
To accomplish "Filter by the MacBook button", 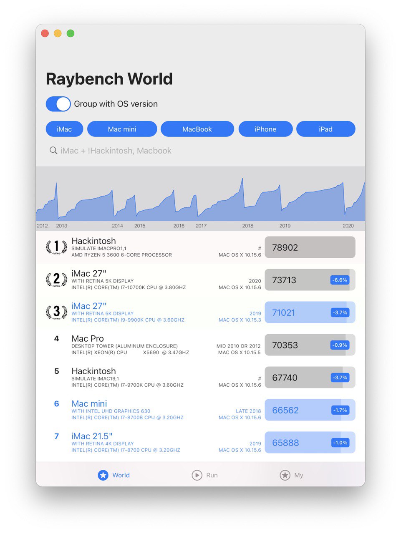I will point(197,129).
